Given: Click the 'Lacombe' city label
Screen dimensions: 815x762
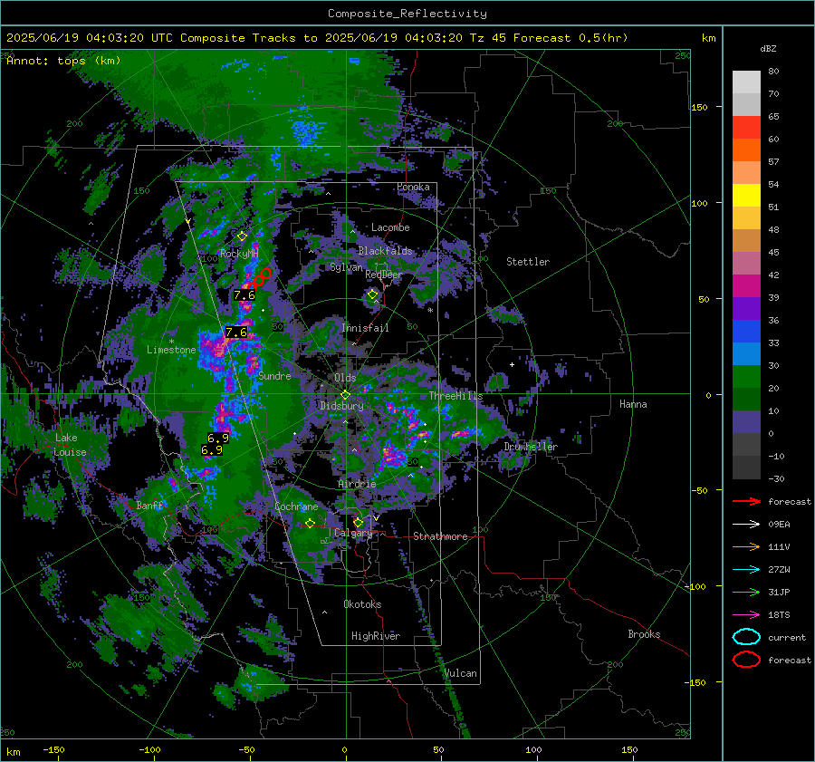Looking at the screenshot, I should coord(390,227).
